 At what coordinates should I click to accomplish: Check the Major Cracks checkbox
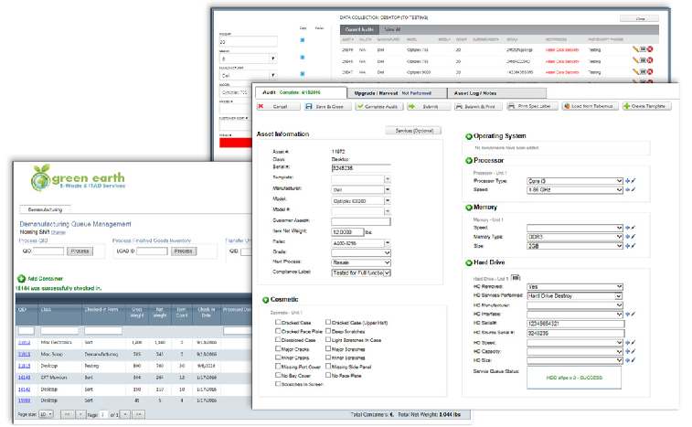coord(278,348)
